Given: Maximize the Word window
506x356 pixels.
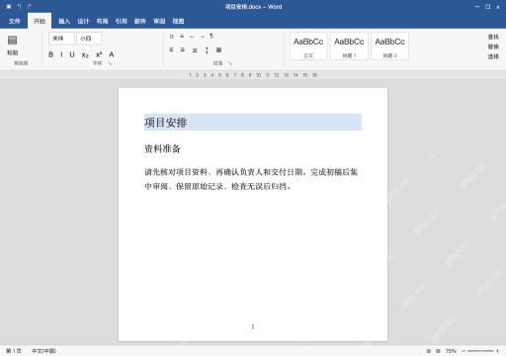Looking at the screenshot, I should click(488, 7).
